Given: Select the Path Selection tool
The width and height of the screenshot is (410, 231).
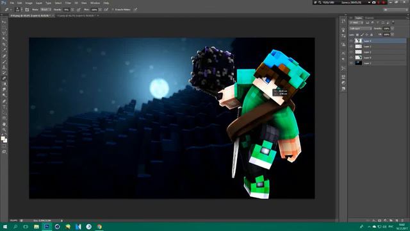Looking at the screenshot, I should [4, 112].
